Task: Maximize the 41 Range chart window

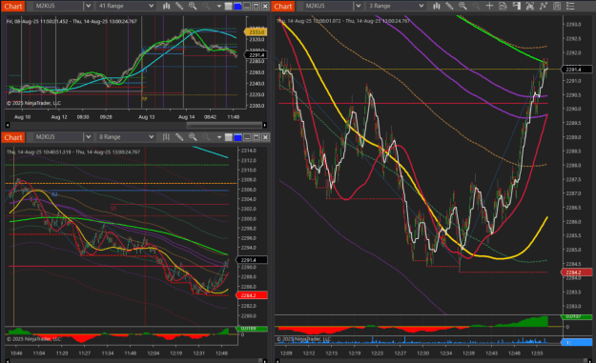Action: coord(257,7)
